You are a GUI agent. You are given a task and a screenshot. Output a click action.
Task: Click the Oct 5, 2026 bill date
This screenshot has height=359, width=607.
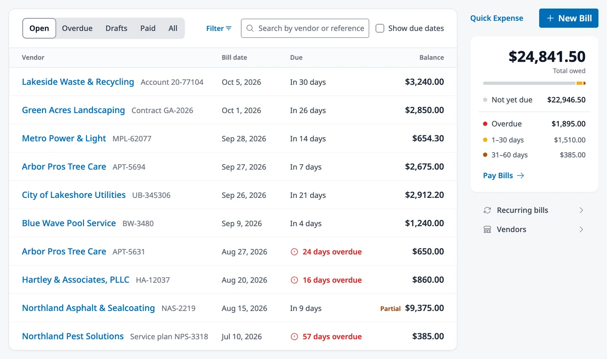click(x=241, y=82)
